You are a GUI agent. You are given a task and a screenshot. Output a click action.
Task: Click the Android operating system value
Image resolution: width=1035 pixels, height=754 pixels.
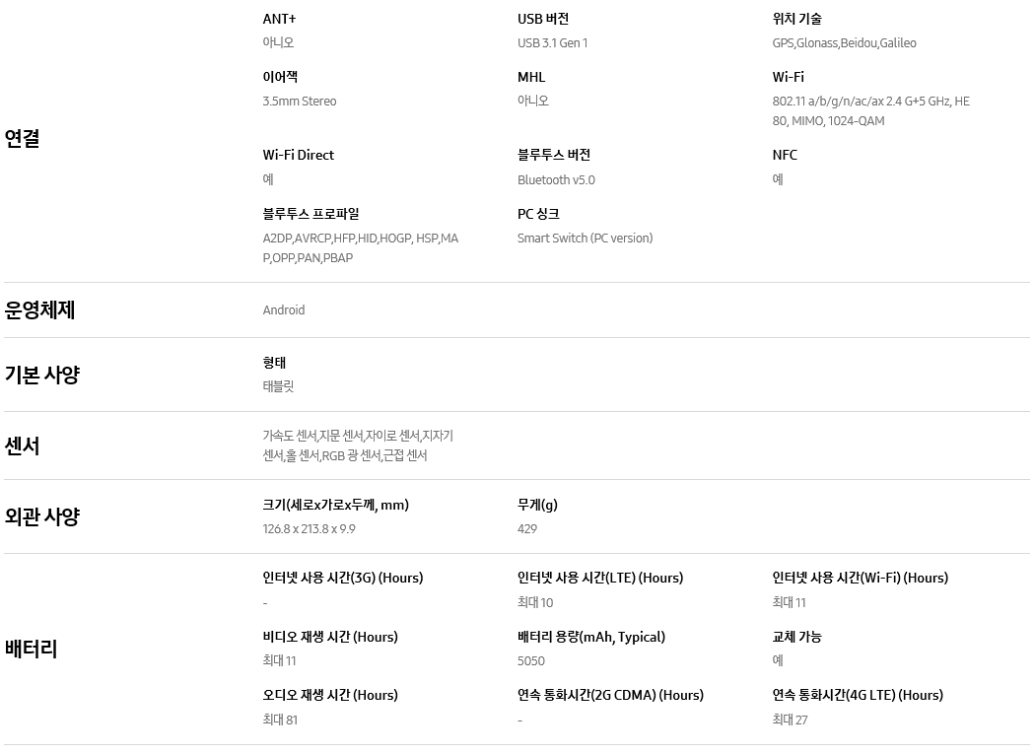click(x=284, y=309)
